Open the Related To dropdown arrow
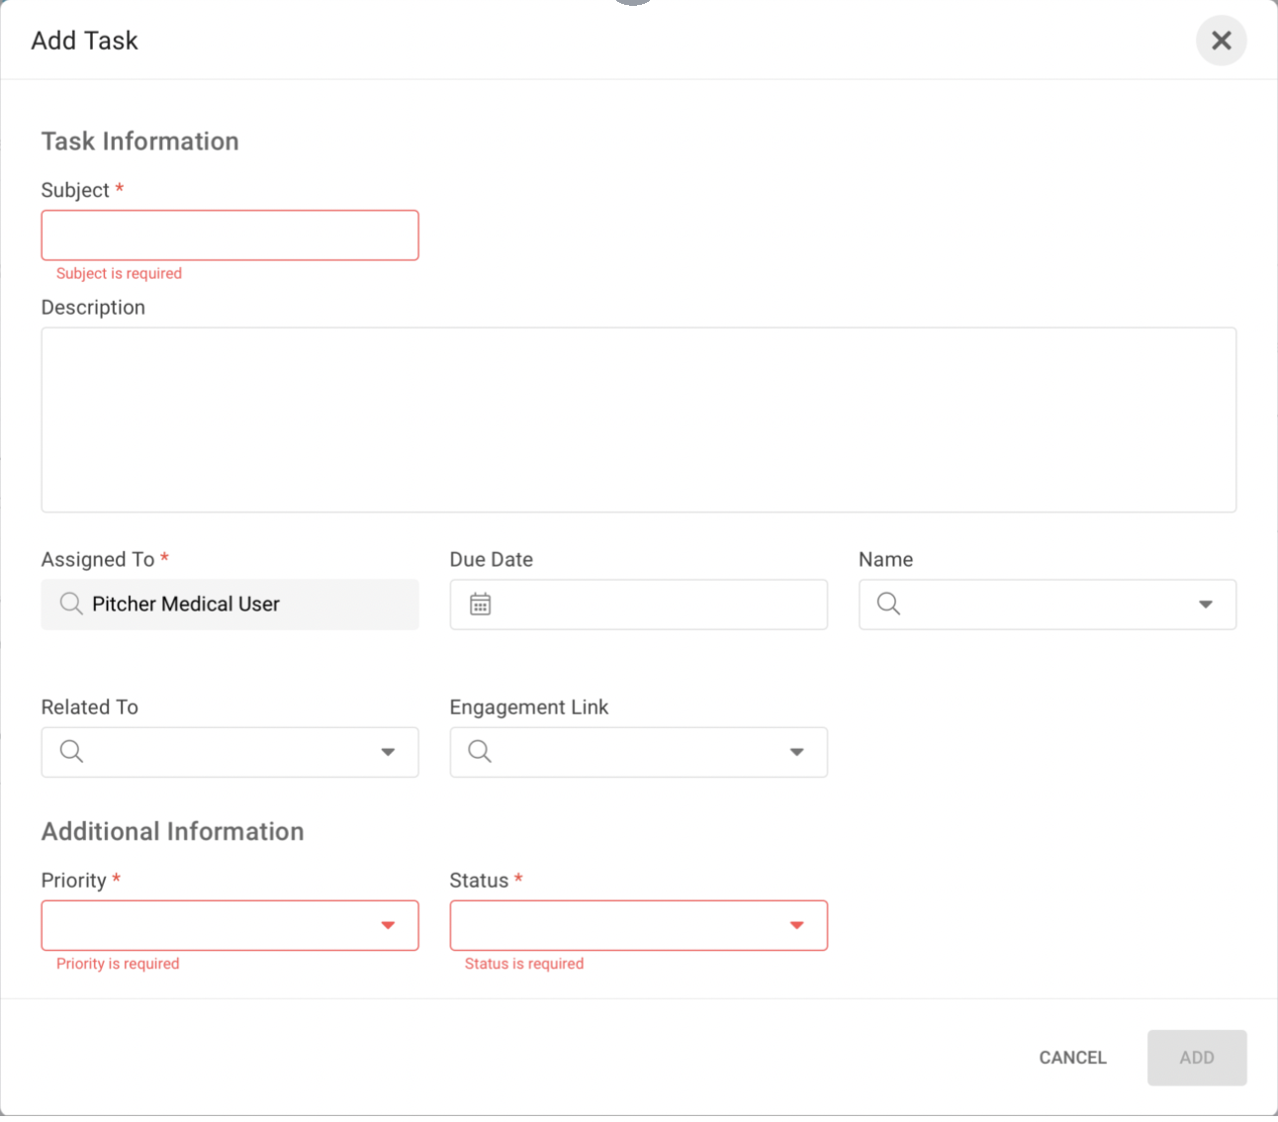 (x=388, y=752)
